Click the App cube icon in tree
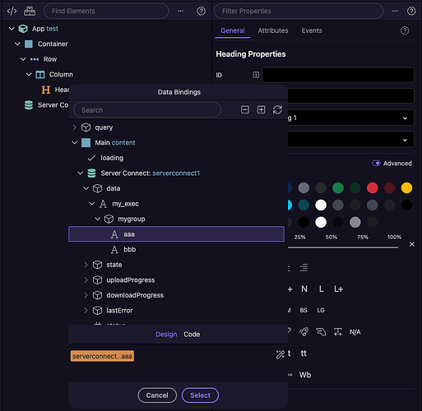 (23, 29)
